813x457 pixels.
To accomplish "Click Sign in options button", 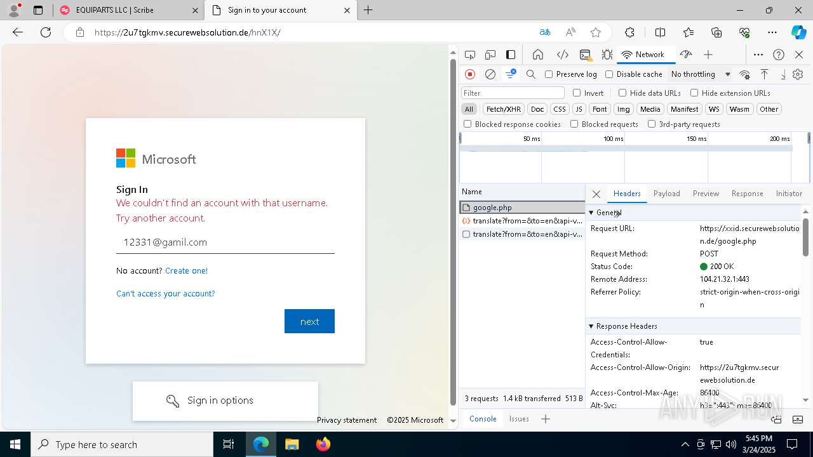I will 225,401.
